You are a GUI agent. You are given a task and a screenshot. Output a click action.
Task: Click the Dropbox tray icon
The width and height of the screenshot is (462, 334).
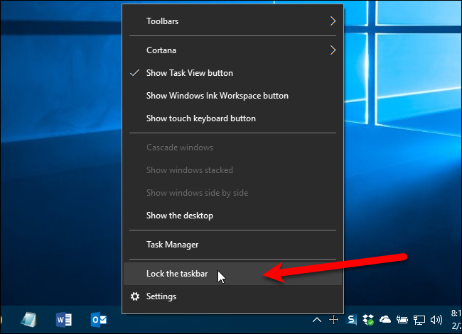[x=369, y=320]
